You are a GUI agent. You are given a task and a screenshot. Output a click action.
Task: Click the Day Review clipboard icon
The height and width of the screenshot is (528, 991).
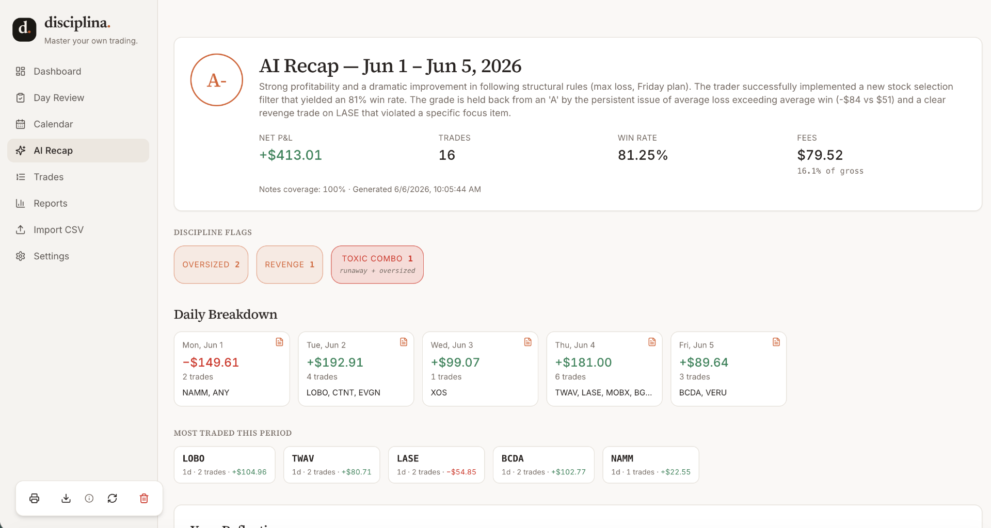(x=21, y=98)
